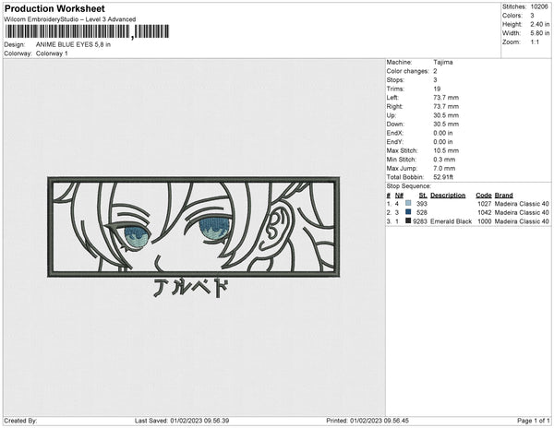The height and width of the screenshot is (428, 554).
Task: Click the Trims value 19
Action: 437,89
